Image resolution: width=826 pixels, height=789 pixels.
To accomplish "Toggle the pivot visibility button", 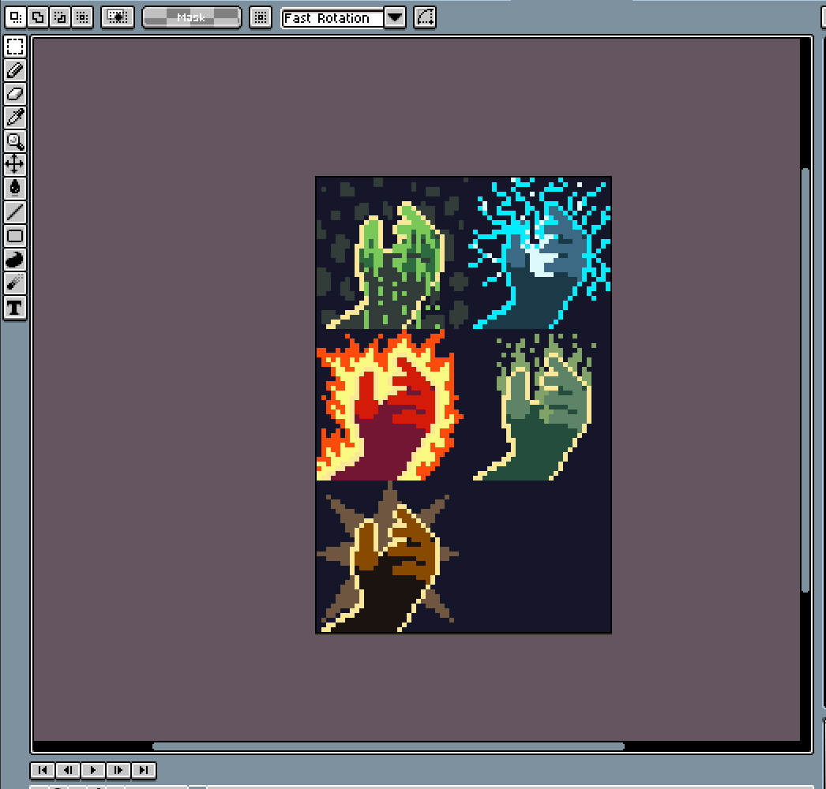I will point(261,17).
